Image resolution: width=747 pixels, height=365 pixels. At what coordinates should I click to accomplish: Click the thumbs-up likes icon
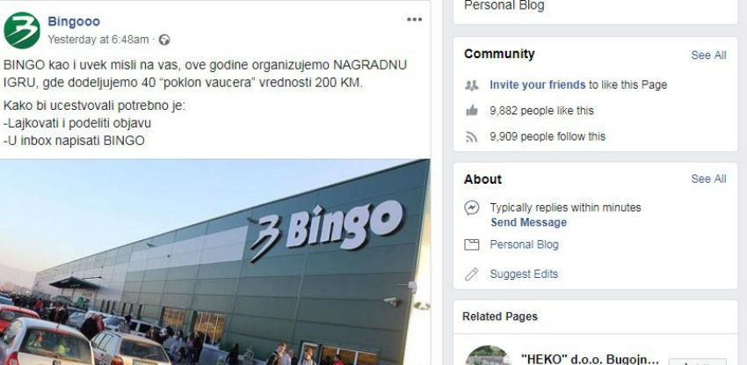pyautogui.click(x=471, y=111)
